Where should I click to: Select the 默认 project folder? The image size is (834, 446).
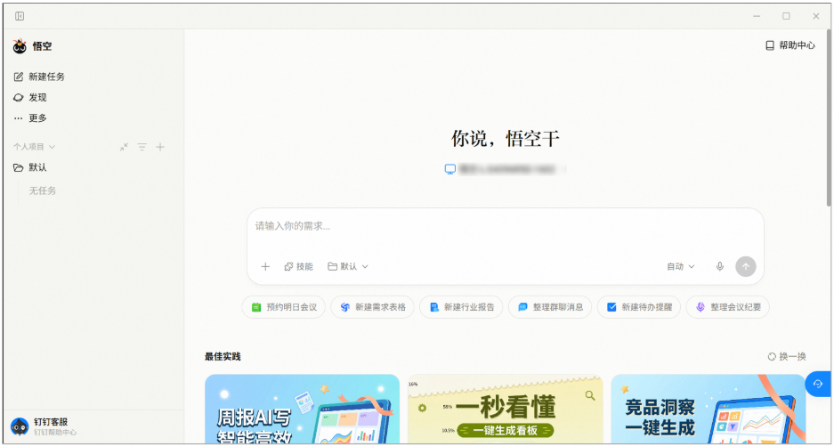(30, 167)
